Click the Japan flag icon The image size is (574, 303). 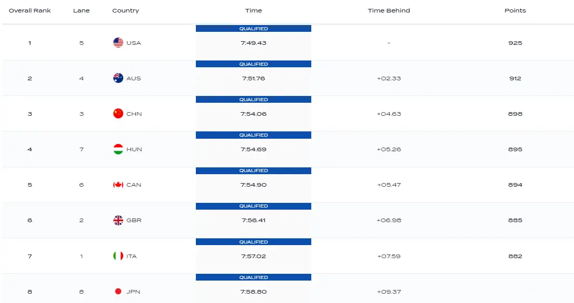pos(118,292)
